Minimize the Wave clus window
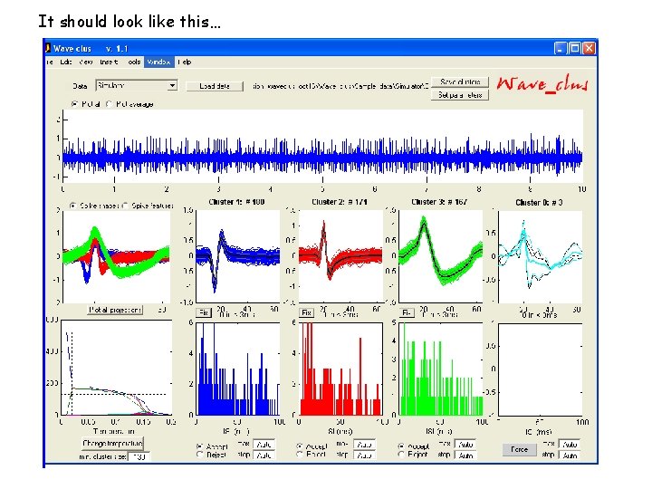The image size is (652, 489). click(x=561, y=48)
